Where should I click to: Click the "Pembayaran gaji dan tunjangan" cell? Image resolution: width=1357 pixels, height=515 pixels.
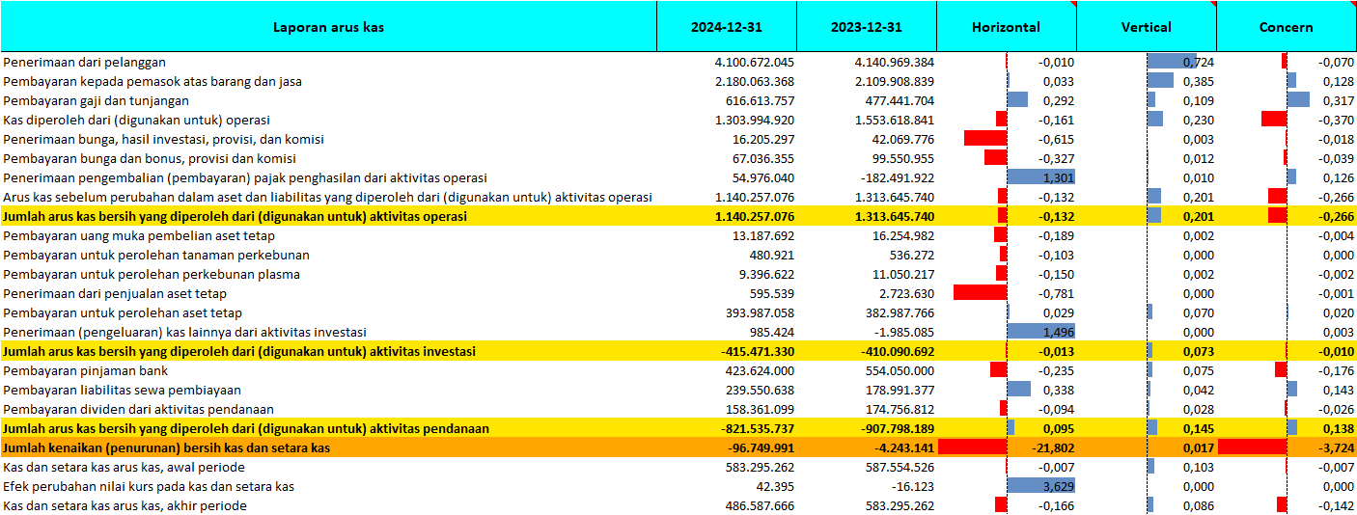click(97, 101)
